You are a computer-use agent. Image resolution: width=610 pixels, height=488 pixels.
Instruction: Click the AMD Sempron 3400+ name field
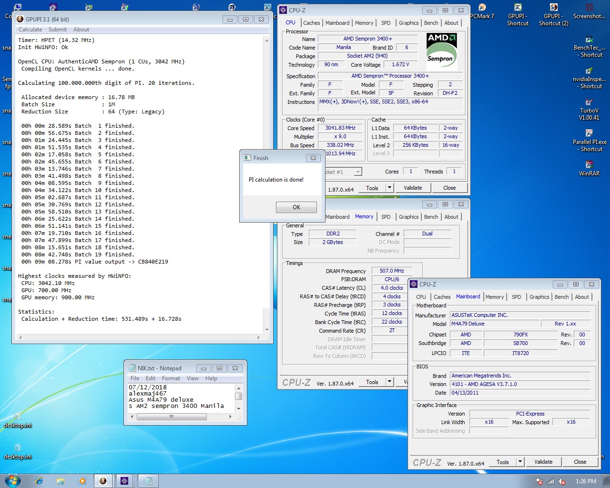tap(367, 39)
